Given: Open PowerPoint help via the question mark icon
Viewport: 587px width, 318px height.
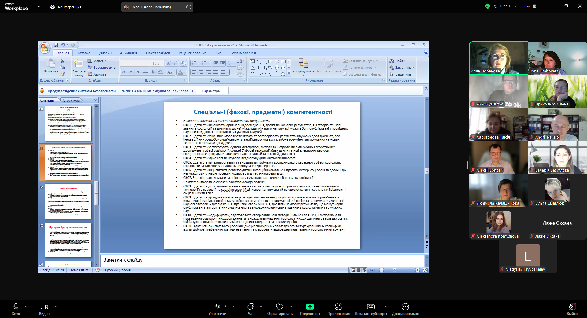Looking at the screenshot, I should pyautogui.click(x=426, y=53).
